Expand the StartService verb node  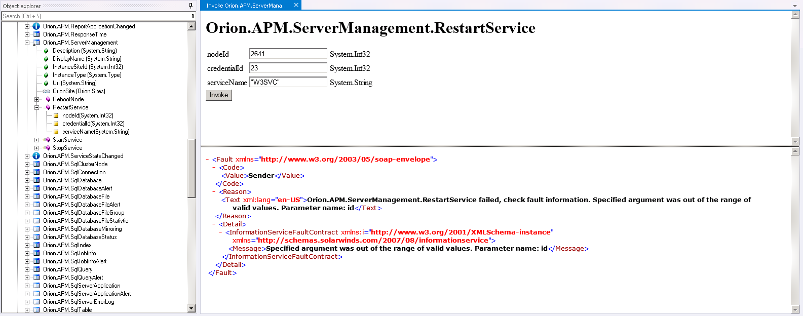click(x=37, y=140)
